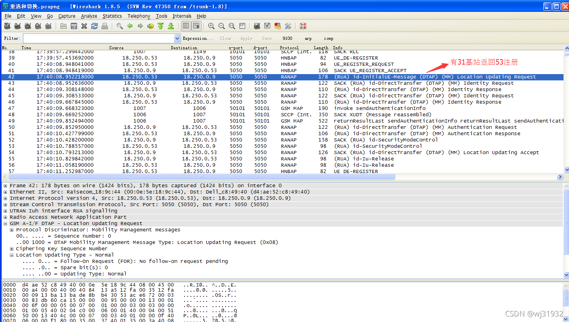Screen dimensions: 569x322
Task: Collapse the GSM A-I/F DTAP node
Action: pyautogui.click(x=6, y=223)
